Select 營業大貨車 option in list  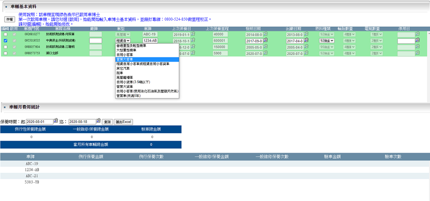click(147, 86)
